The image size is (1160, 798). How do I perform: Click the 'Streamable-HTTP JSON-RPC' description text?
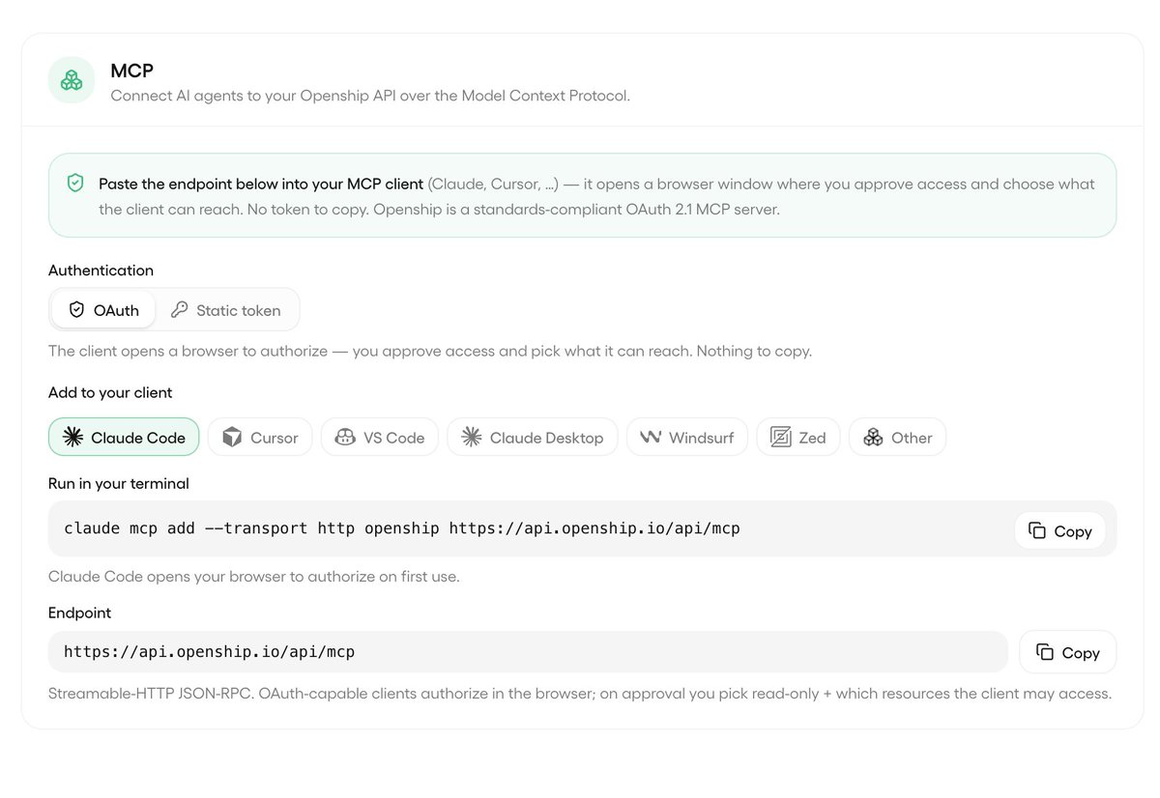(580, 693)
